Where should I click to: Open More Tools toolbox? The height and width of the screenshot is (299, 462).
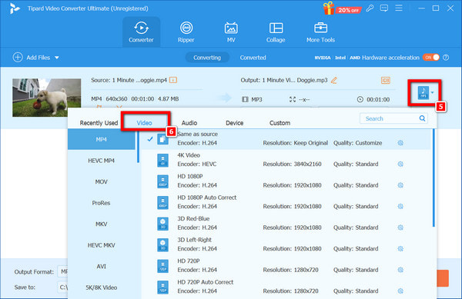[320, 32]
